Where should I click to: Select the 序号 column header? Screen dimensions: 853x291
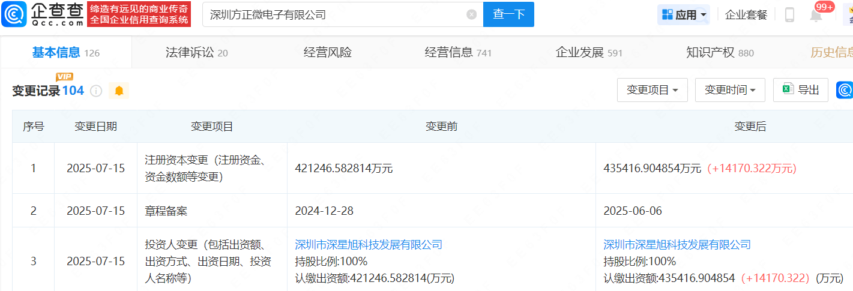[33, 127]
